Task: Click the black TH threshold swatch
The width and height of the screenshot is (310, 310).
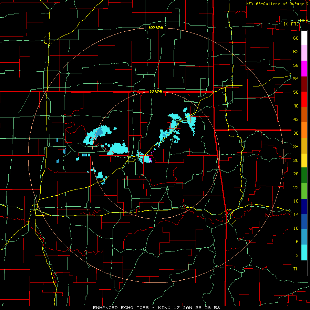Action: coord(304,268)
